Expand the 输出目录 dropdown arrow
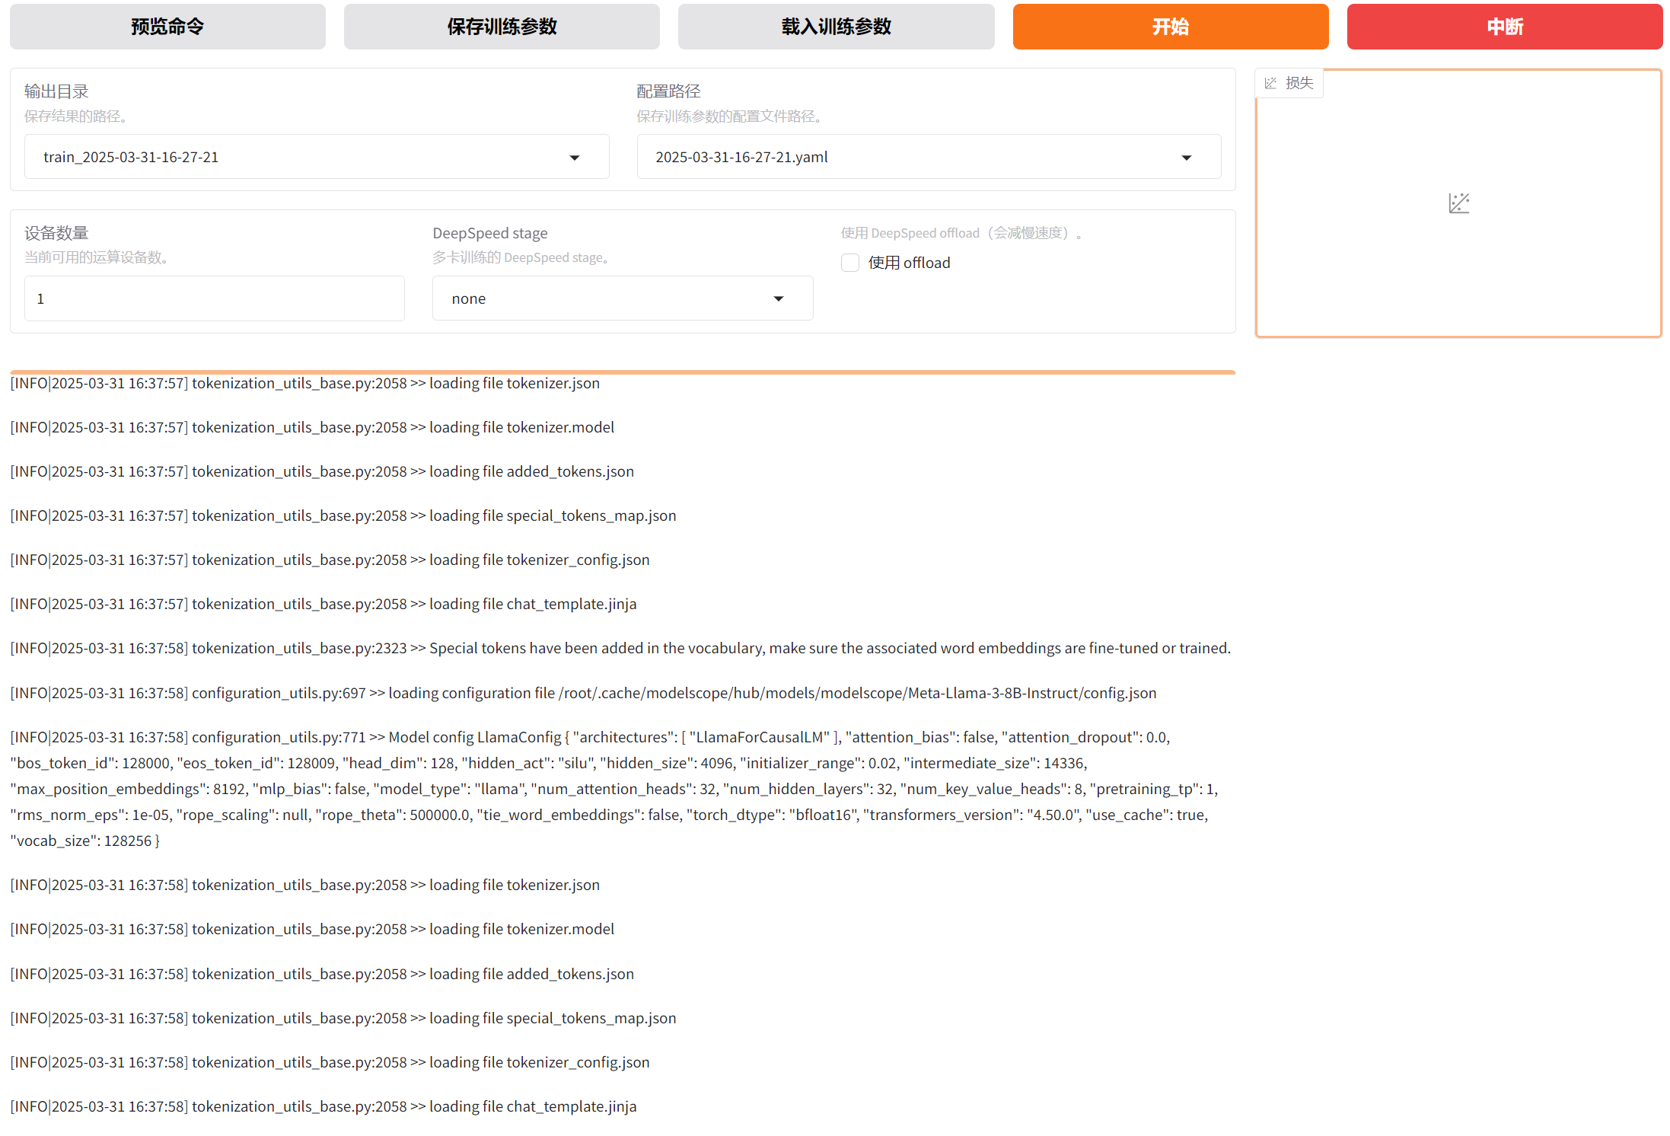1670x1136 pixels. [575, 158]
